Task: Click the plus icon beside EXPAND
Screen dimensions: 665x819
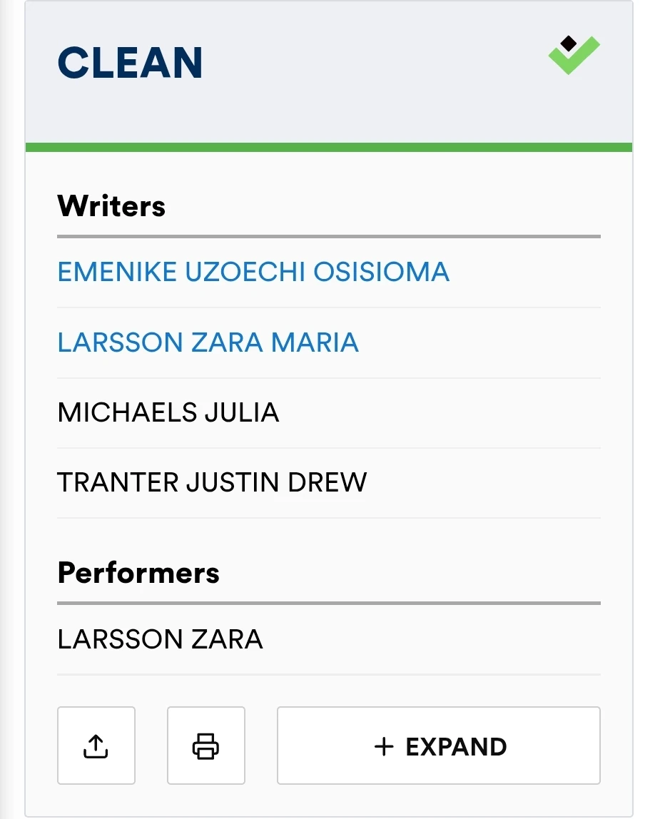Action: pyautogui.click(x=384, y=746)
